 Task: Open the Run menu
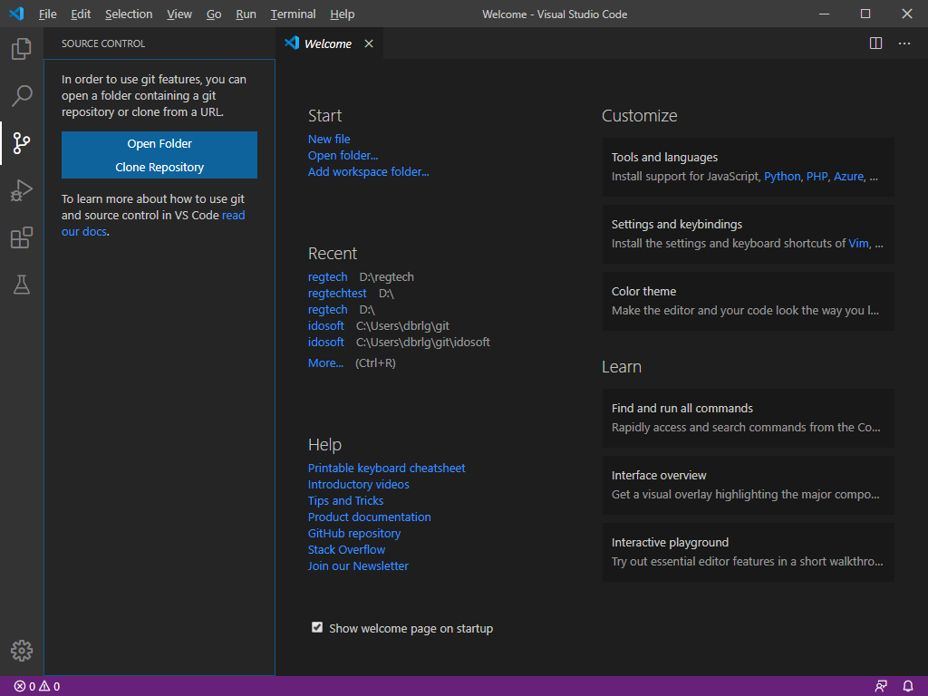(246, 14)
